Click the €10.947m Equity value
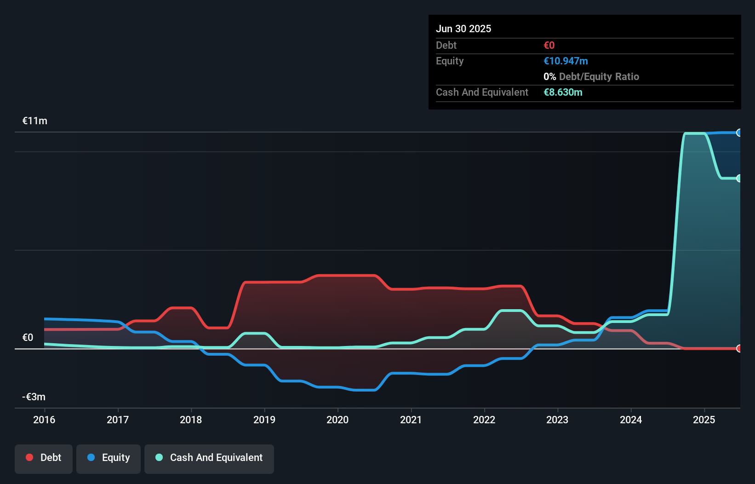The height and width of the screenshot is (484, 755). click(x=566, y=61)
